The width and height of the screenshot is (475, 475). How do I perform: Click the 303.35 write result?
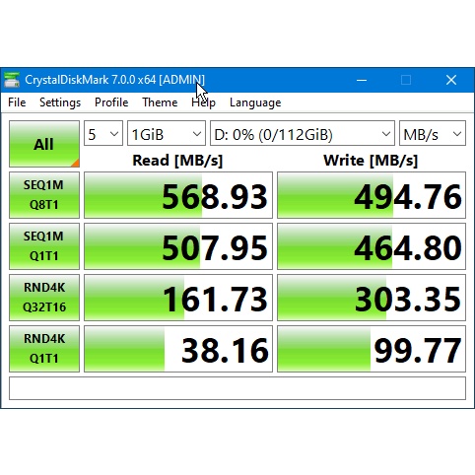(372, 298)
